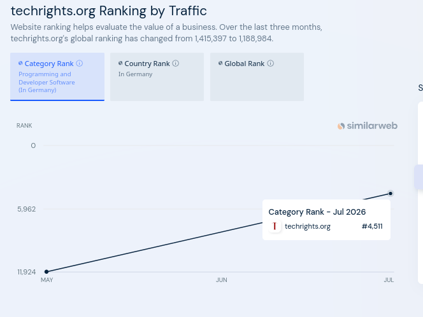Click the Similarweb icon in Category Rank tab
This screenshot has width=423, height=317.
pyautogui.click(x=20, y=64)
